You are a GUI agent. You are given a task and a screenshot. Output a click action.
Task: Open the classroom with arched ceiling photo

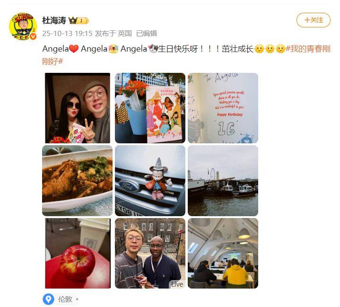click(x=223, y=254)
